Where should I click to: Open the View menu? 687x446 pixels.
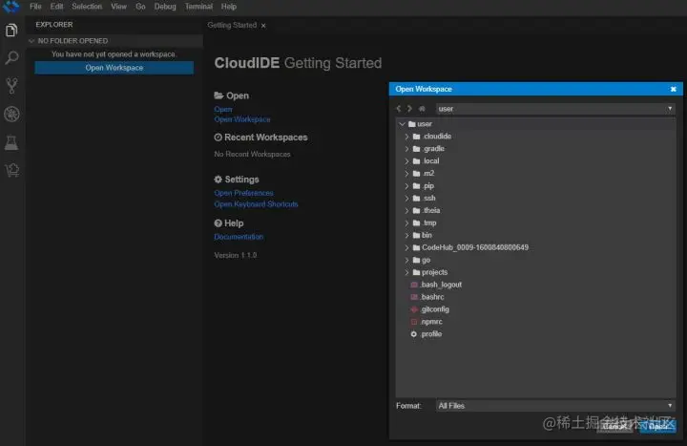click(118, 7)
